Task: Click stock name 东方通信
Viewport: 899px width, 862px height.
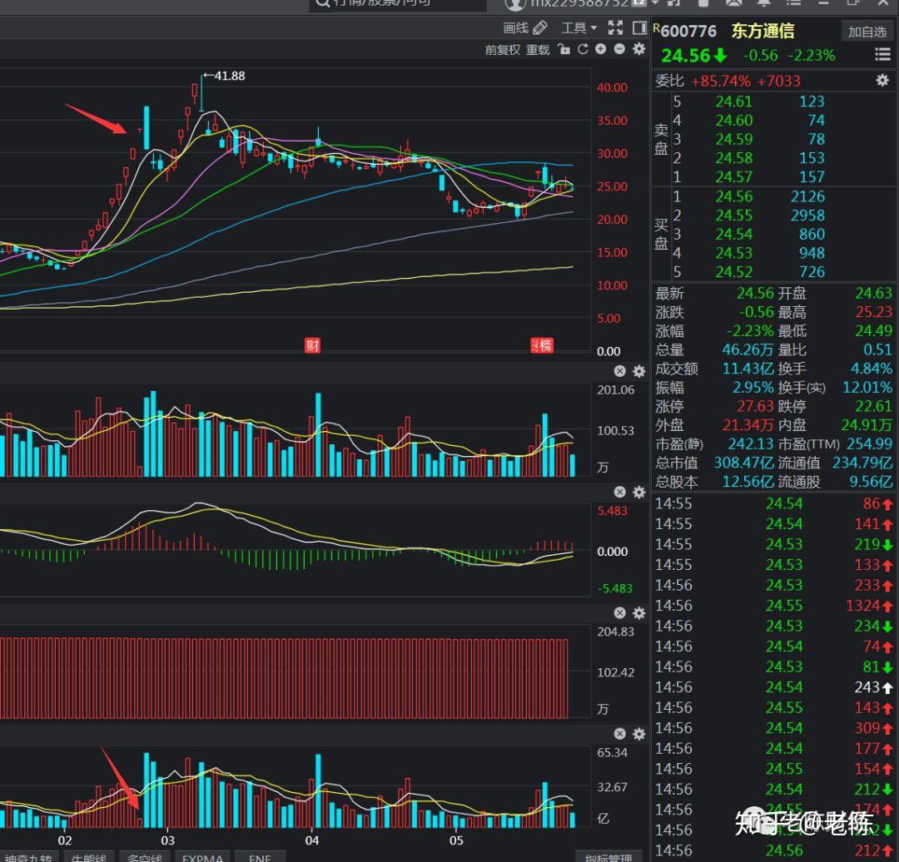Action: 762,31
